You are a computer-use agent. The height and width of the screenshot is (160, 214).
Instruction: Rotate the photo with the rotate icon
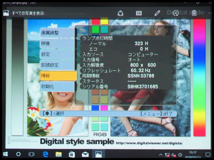pyautogui.click(x=175, y=14)
